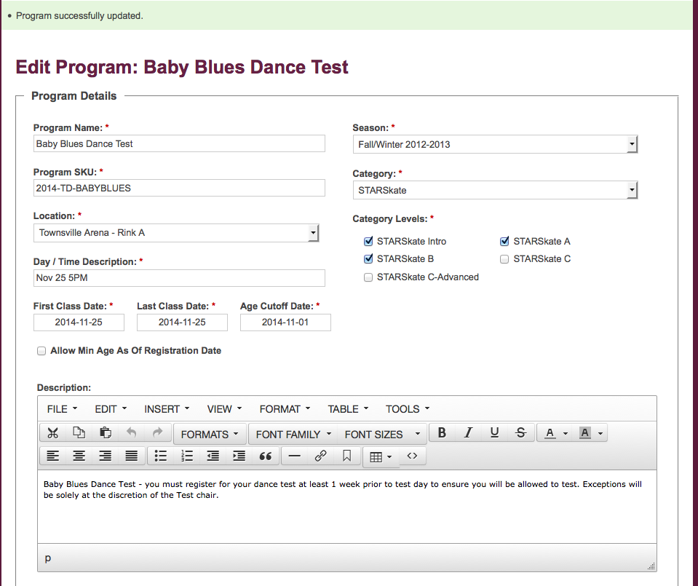Click inside the description text area
Viewport: 698px width, 586px height.
(347, 507)
